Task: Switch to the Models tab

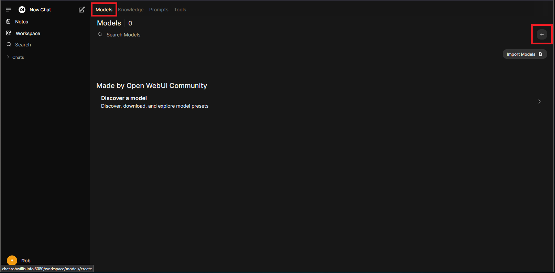Action: pyautogui.click(x=104, y=10)
